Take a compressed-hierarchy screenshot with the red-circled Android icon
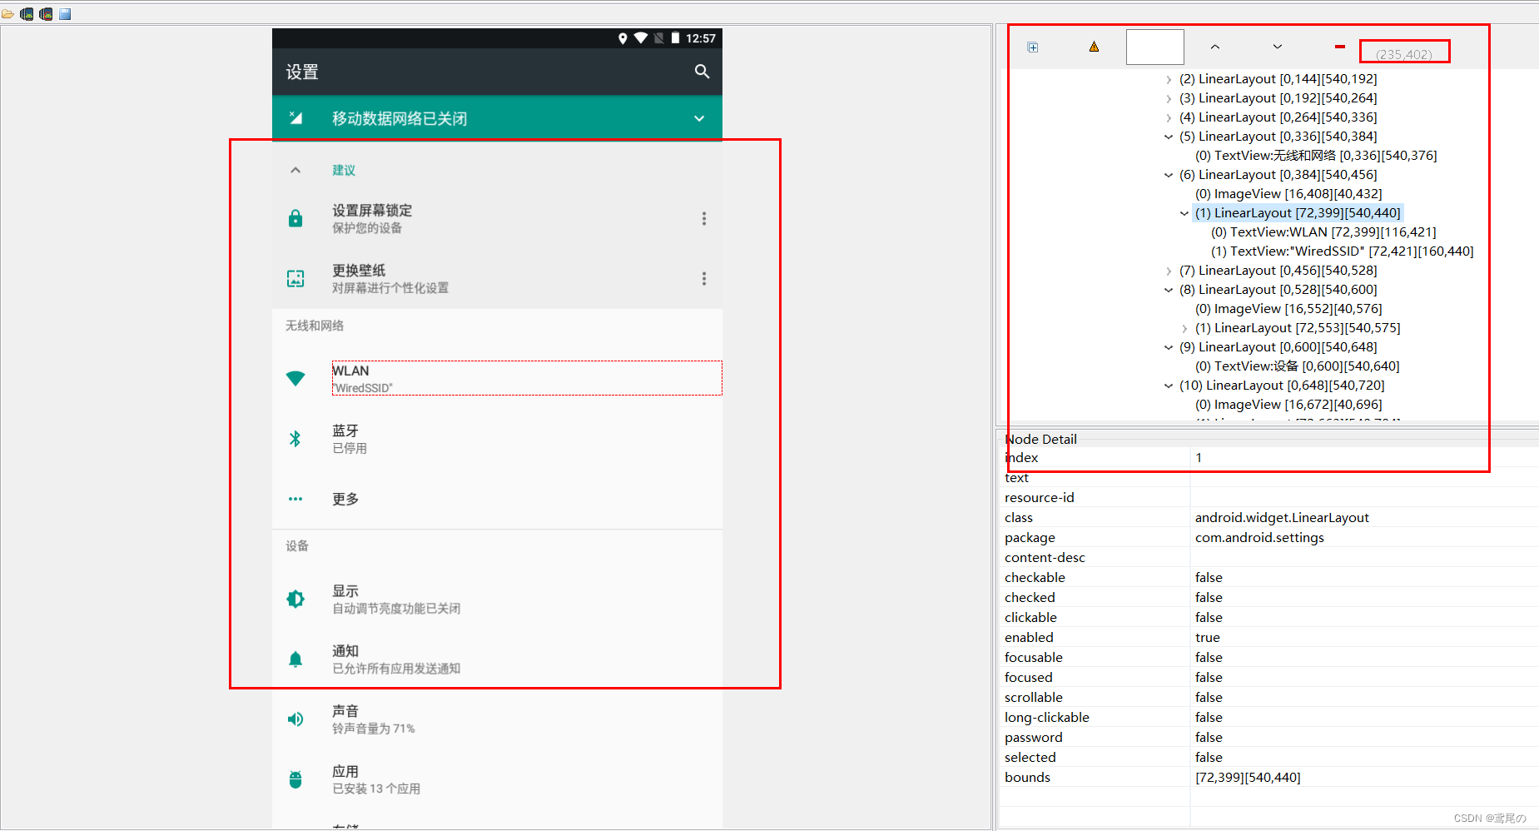1539x831 pixels. coord(46,14)
